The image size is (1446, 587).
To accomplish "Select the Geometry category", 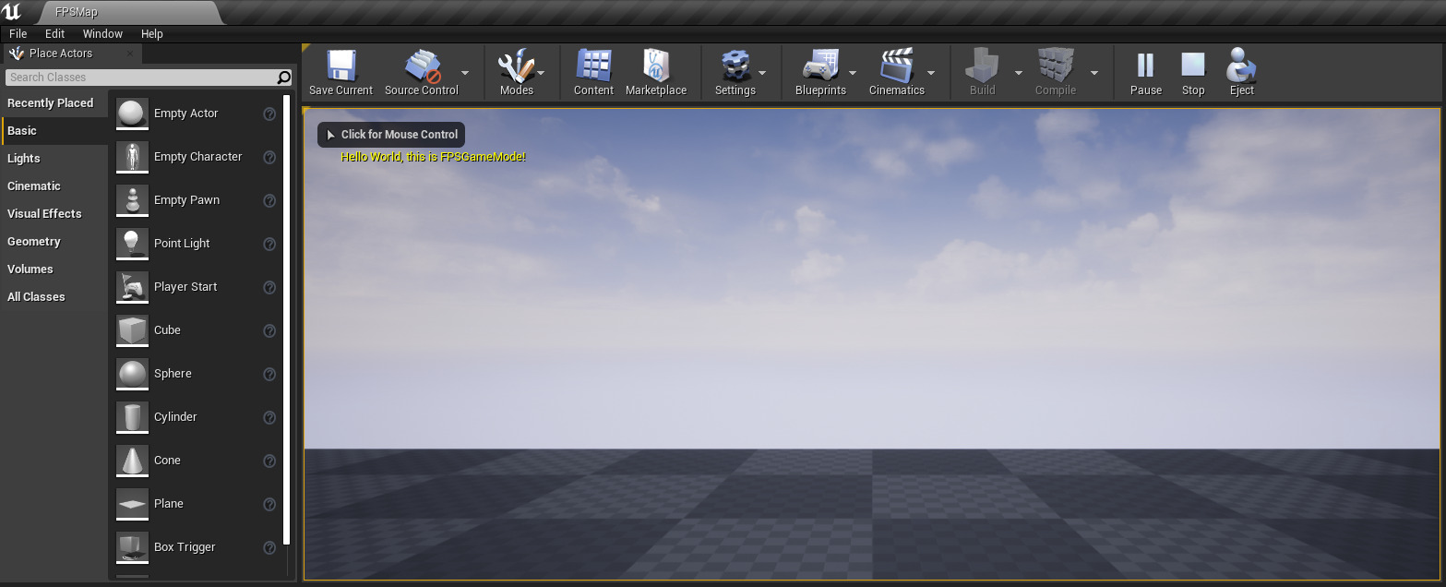I will click(54, 242).
